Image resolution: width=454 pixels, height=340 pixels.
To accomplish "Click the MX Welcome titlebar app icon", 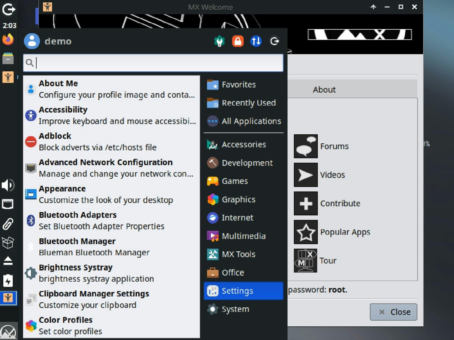I will click(x=48, y=7).
